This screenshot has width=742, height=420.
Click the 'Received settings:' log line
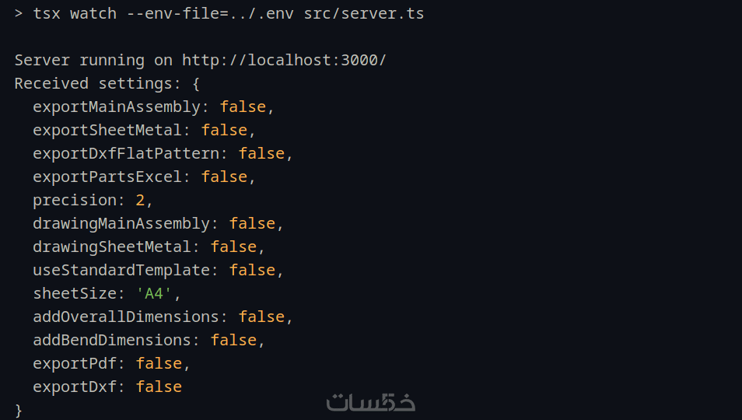97,83
